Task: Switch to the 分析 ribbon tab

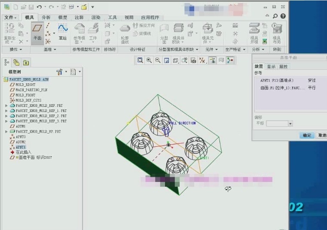Action: pyautogui.click(x=46, y=17)
